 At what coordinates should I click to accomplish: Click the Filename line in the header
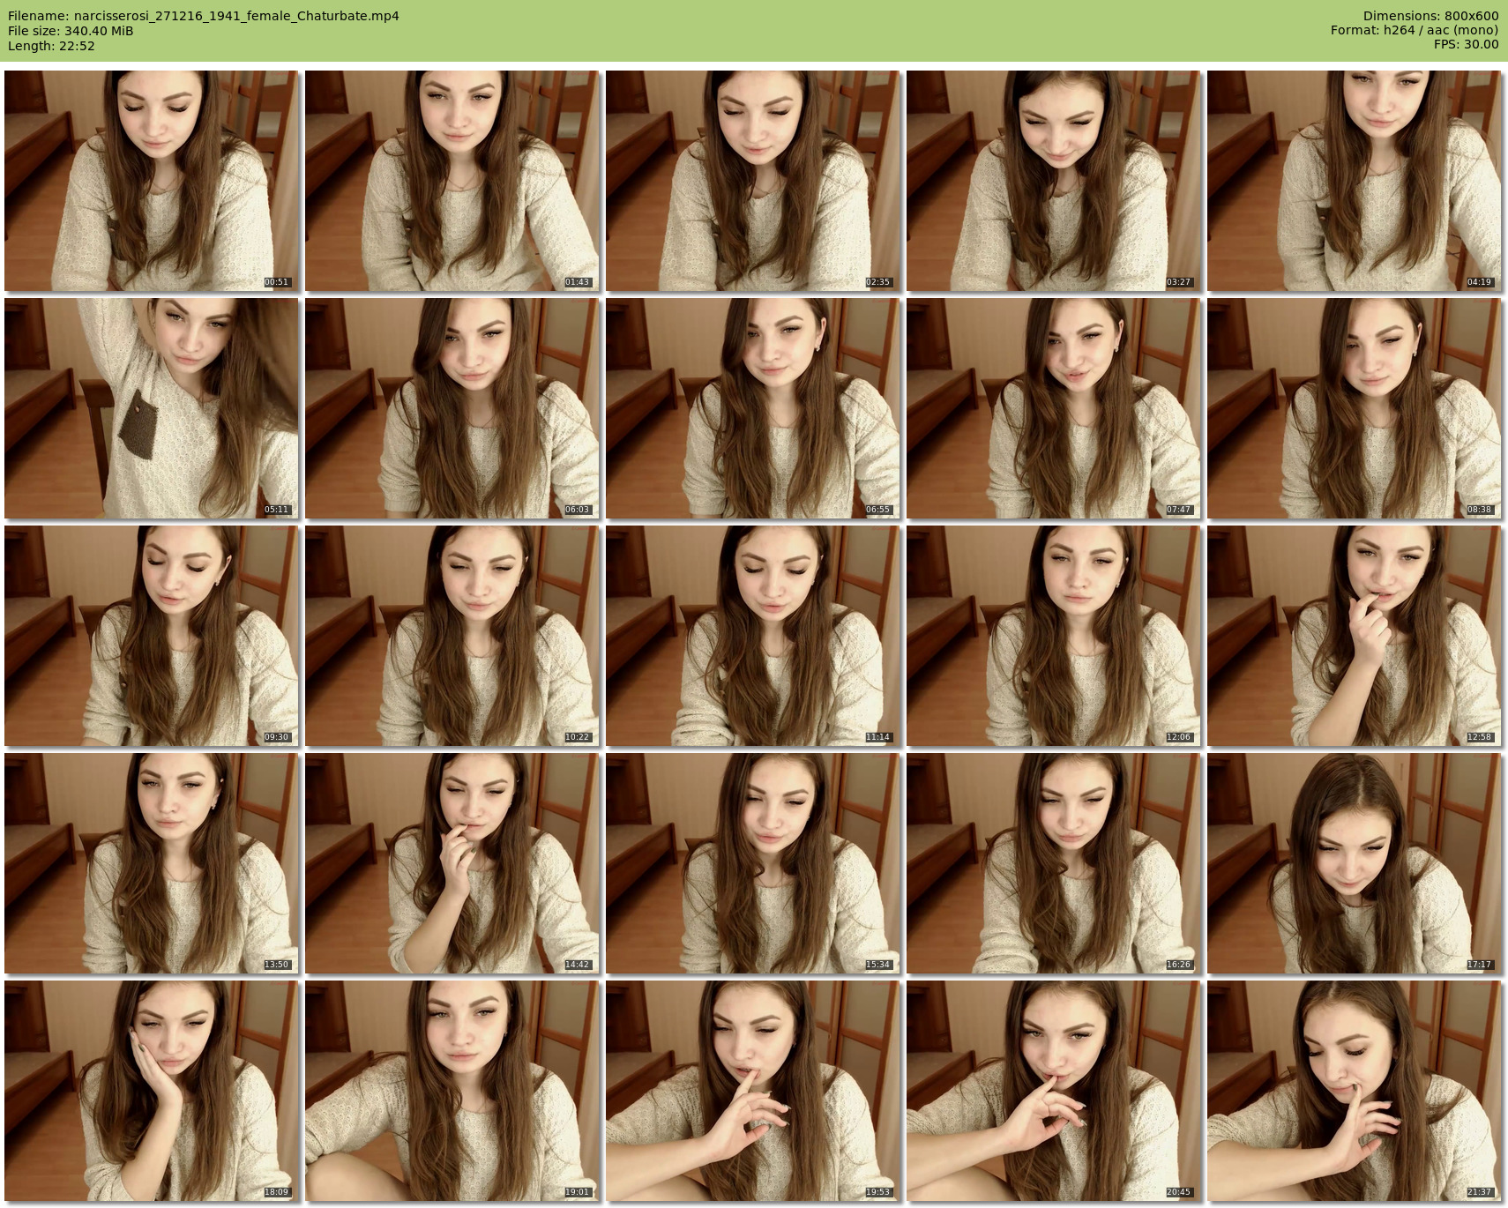click(x=204, y=16)
